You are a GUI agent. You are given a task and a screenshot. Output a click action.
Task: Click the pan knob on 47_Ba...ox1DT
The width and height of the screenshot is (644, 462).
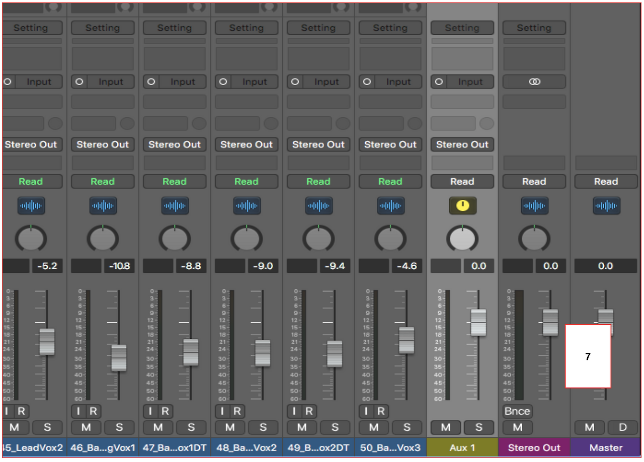click(x=175, y=238)
